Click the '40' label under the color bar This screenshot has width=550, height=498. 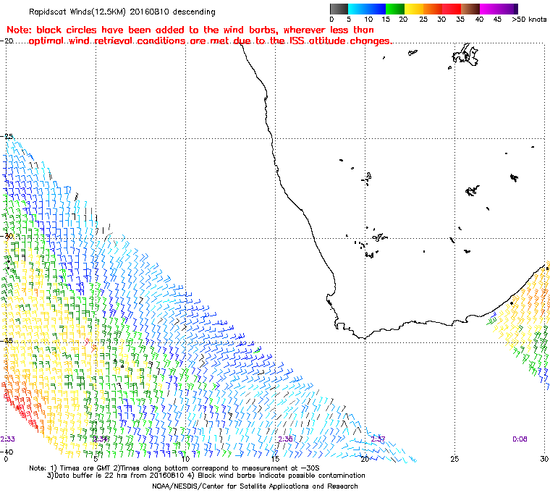point(479,20)
